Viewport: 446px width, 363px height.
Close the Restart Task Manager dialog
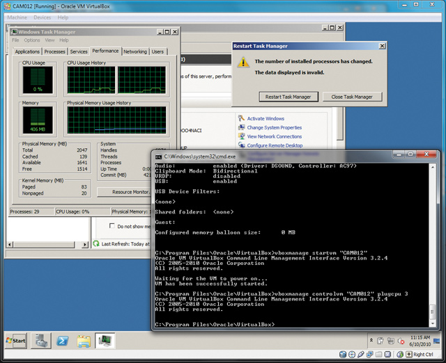[383, 46]
